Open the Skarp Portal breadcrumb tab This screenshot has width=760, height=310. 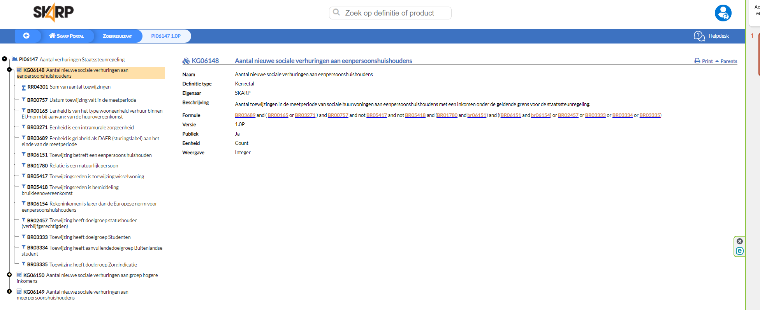point(67,36)
